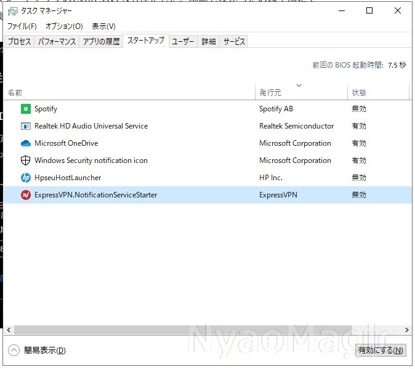Click horizontal scrollbar right arrow
Screen dimensions: 415x369
406,330
